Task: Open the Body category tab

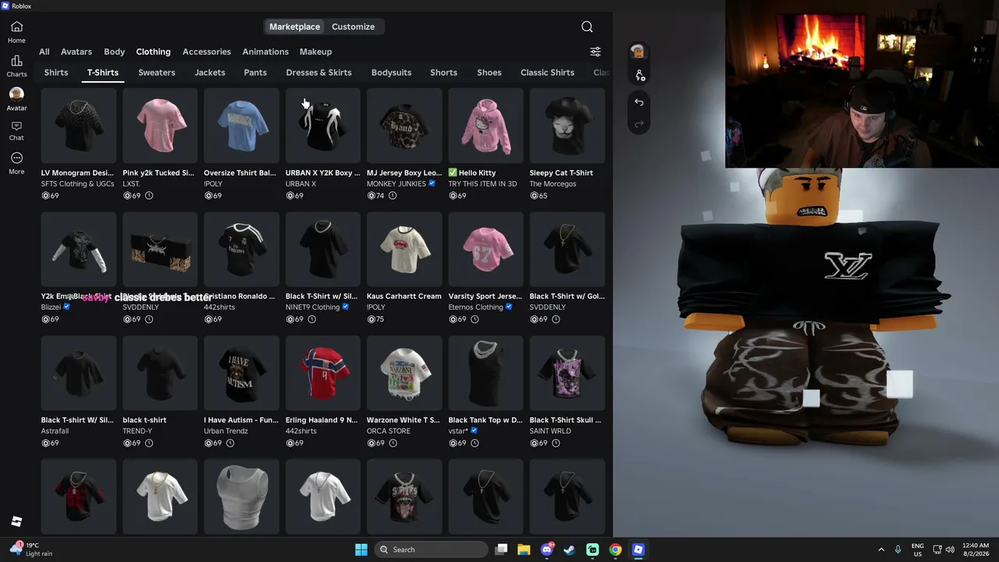Action: pos(115,52)
